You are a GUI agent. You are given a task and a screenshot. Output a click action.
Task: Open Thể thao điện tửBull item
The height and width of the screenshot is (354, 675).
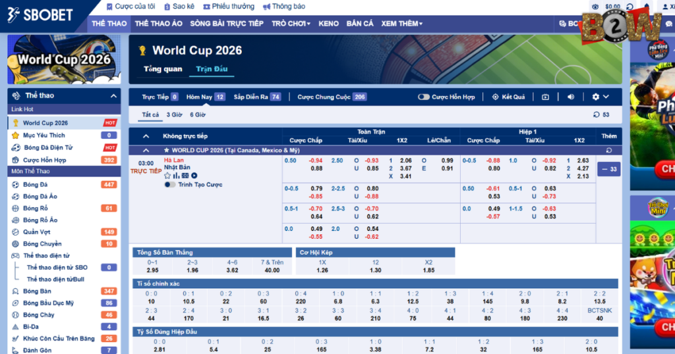(55, 279)
